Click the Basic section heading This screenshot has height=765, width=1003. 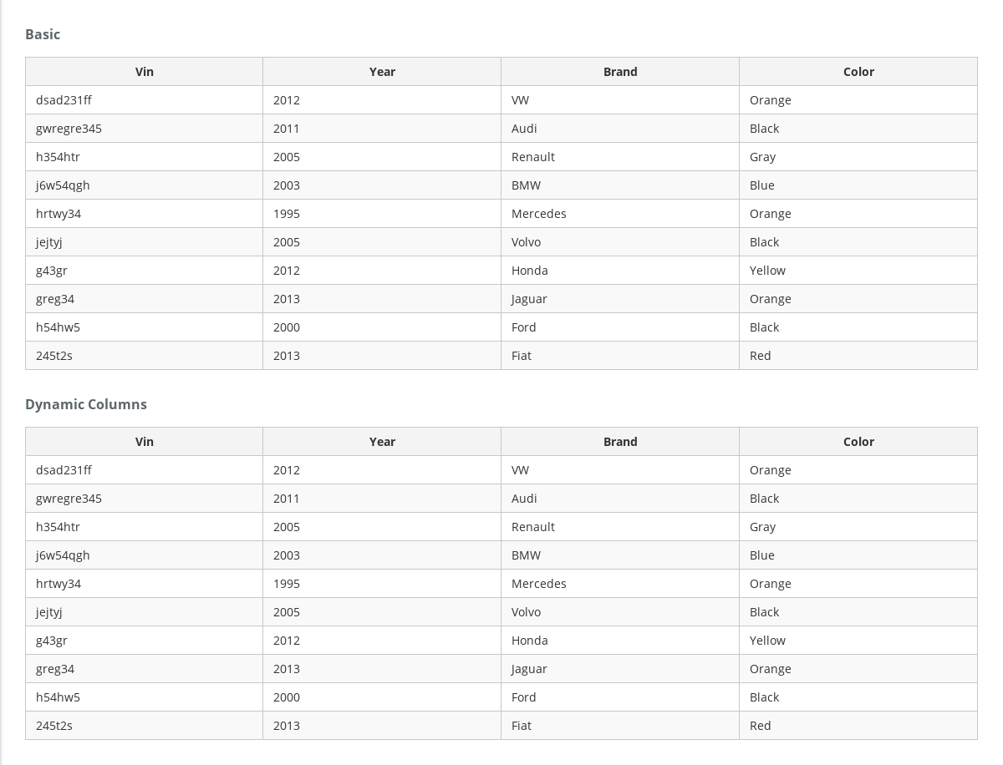pyautogui.click(x=43, y=34)
